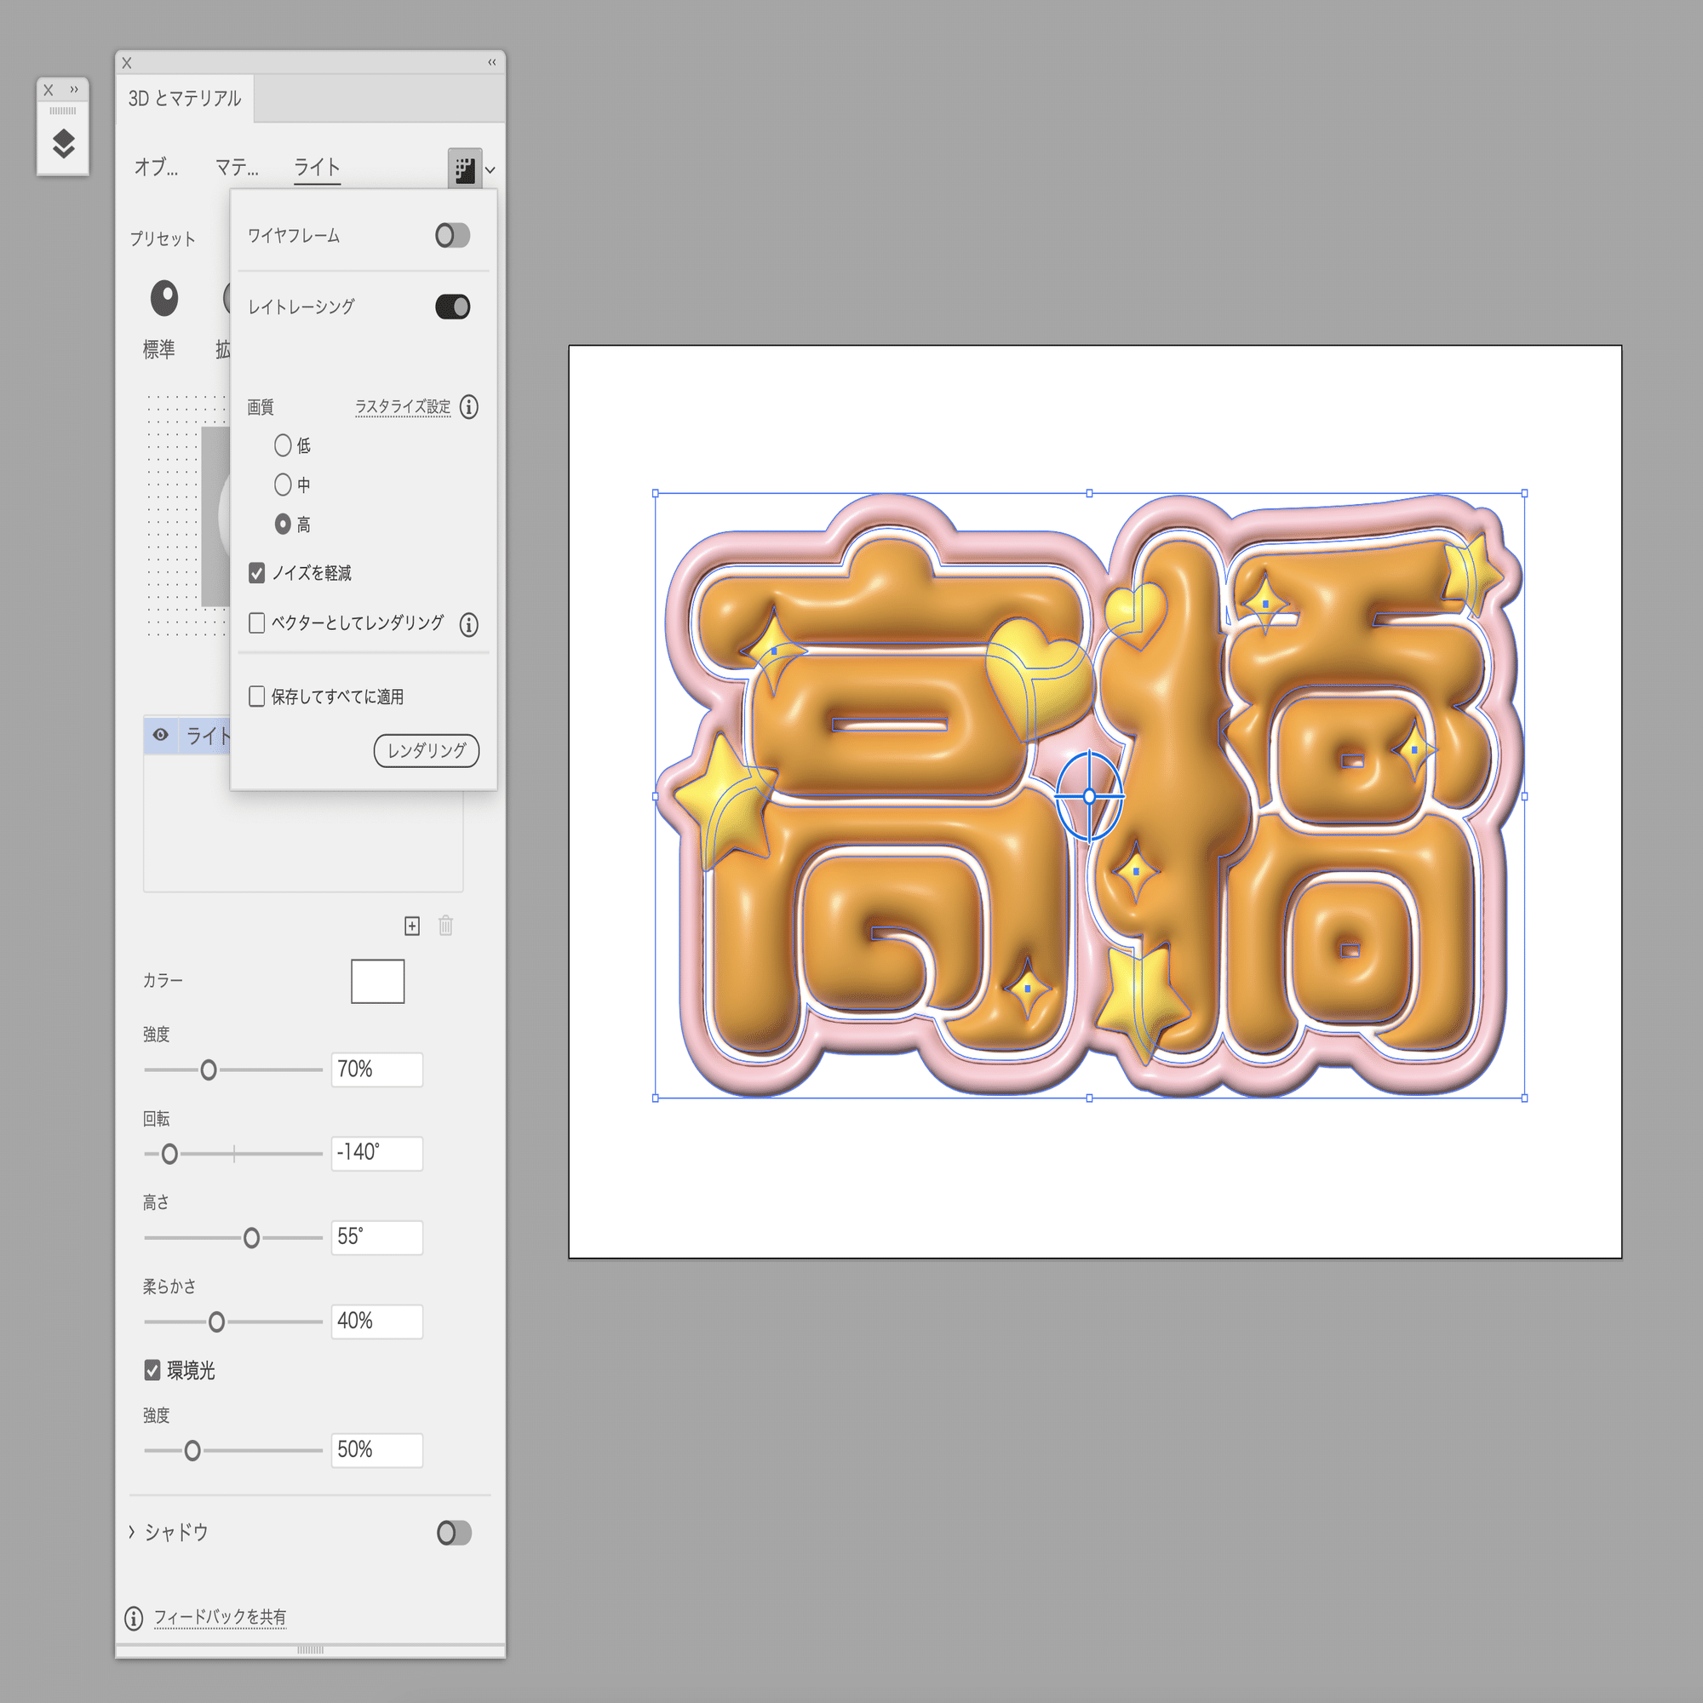Click the layers icon in the collapsed panel
Viewport: 1703px width, 1703px height.
pos(62,144)
